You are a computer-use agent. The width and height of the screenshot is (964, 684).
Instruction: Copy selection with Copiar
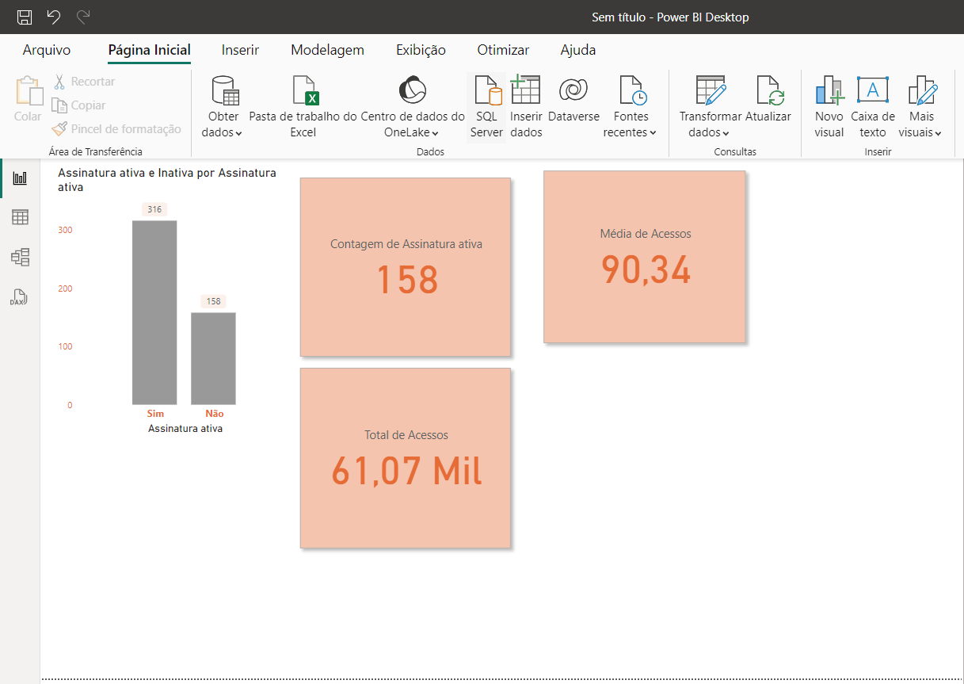[78, 105]
